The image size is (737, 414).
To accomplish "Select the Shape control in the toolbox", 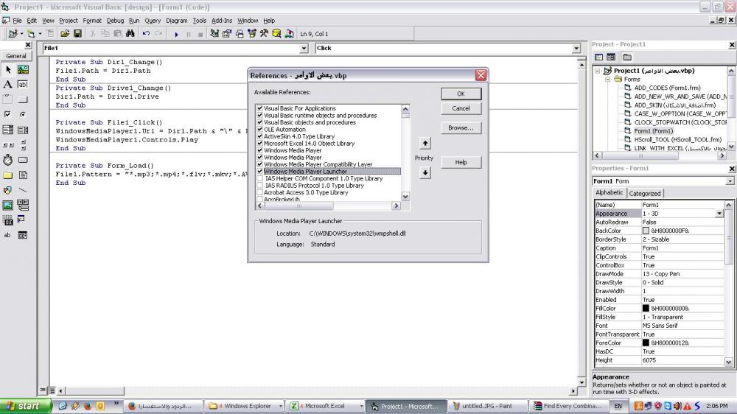I will pyautogui.click(x=8, y=190).
